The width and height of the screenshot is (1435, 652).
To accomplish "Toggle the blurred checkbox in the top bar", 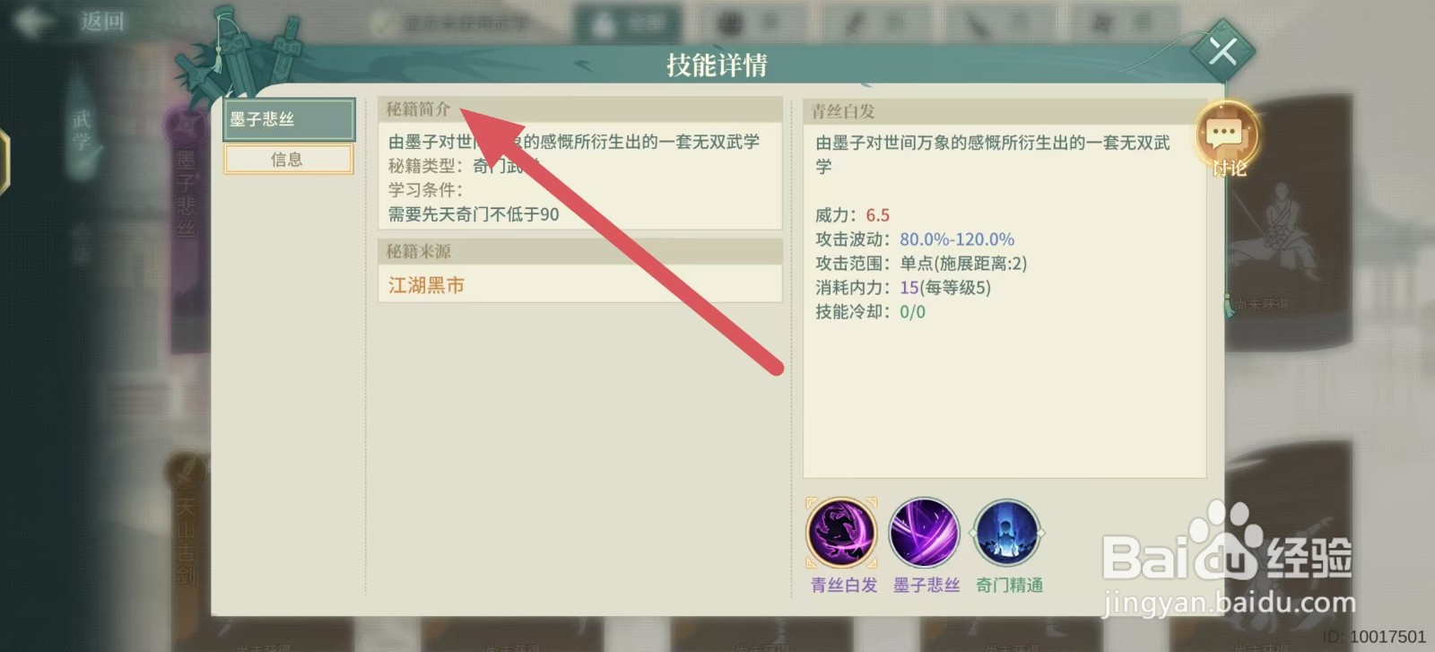I will pos(383,24).
